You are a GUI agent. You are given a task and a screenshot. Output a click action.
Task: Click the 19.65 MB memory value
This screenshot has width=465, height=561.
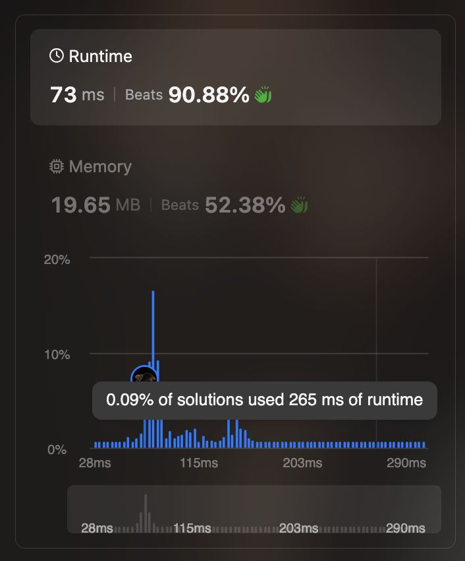(x=96, y=205)
